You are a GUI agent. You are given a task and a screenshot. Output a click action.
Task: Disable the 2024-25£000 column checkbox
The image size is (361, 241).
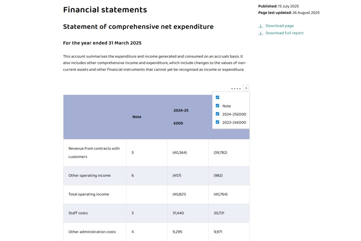[217, 114]
